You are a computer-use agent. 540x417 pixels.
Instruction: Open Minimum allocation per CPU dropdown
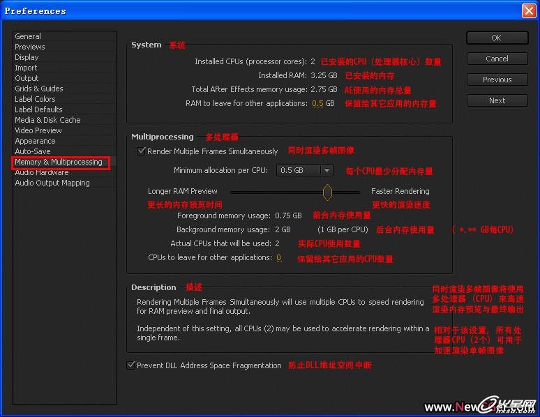[305, 170]
